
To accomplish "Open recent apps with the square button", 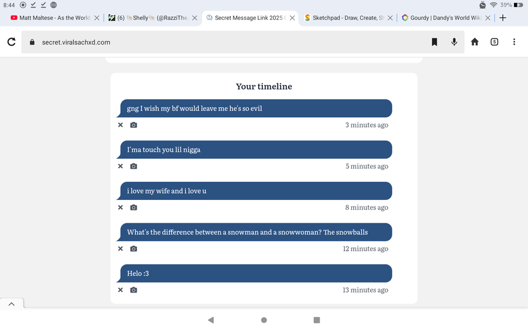I will (317, 320).
